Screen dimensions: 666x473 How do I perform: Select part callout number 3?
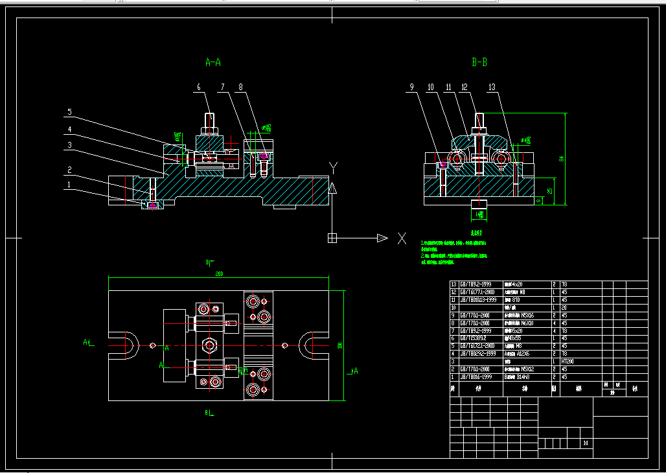(x=70, y=145)
